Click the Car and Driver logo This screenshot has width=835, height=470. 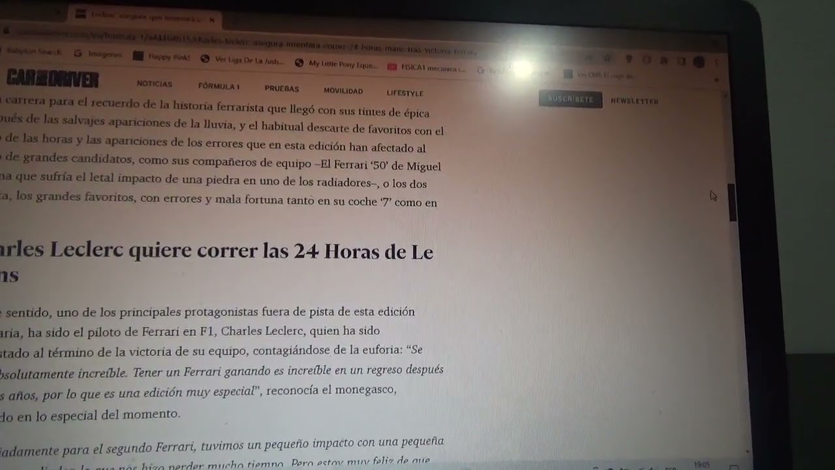(x=52, y=79)
